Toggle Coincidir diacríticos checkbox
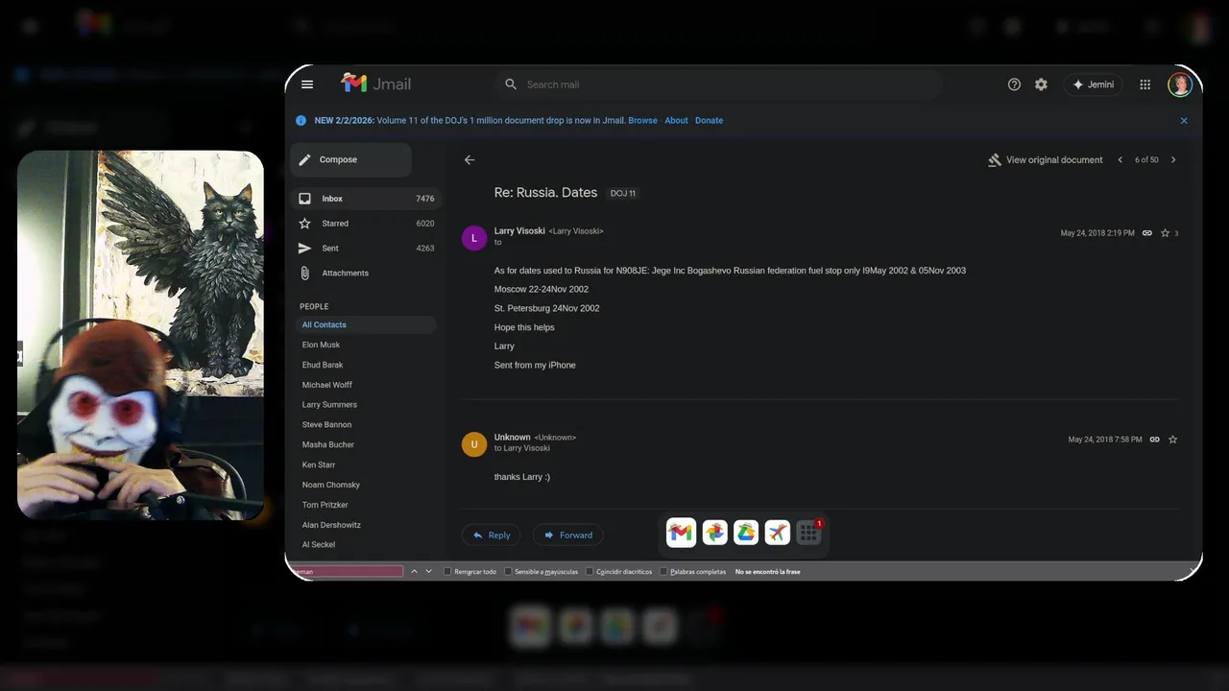The height and width of the screenshot is (691, 1229). [x=590, y=572]
